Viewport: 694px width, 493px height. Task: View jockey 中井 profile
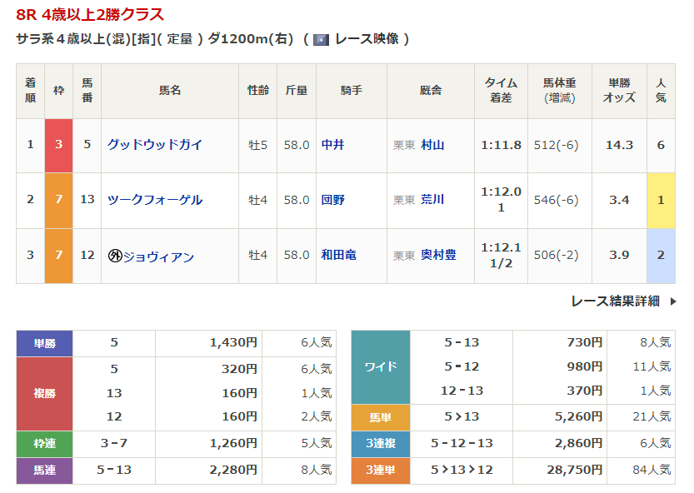coord(333,145)
